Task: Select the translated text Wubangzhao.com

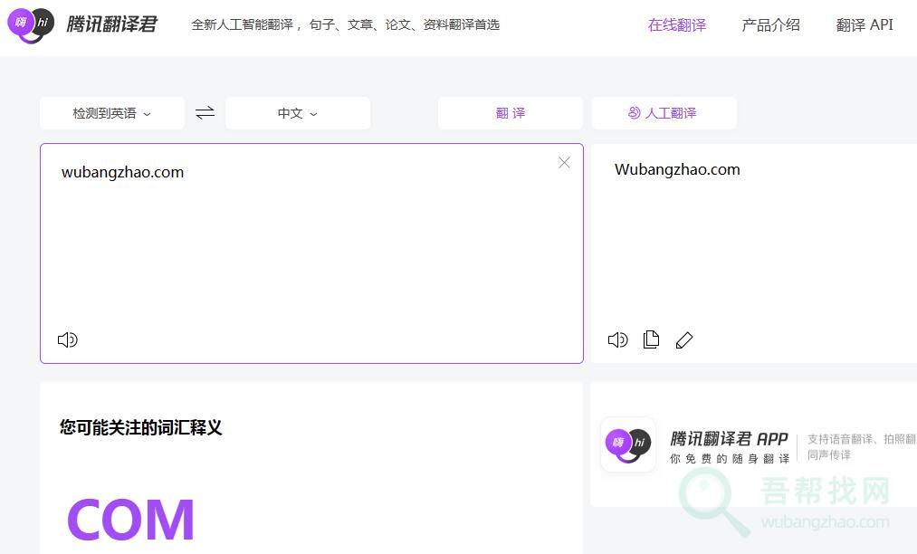Action: coord(677,169)
